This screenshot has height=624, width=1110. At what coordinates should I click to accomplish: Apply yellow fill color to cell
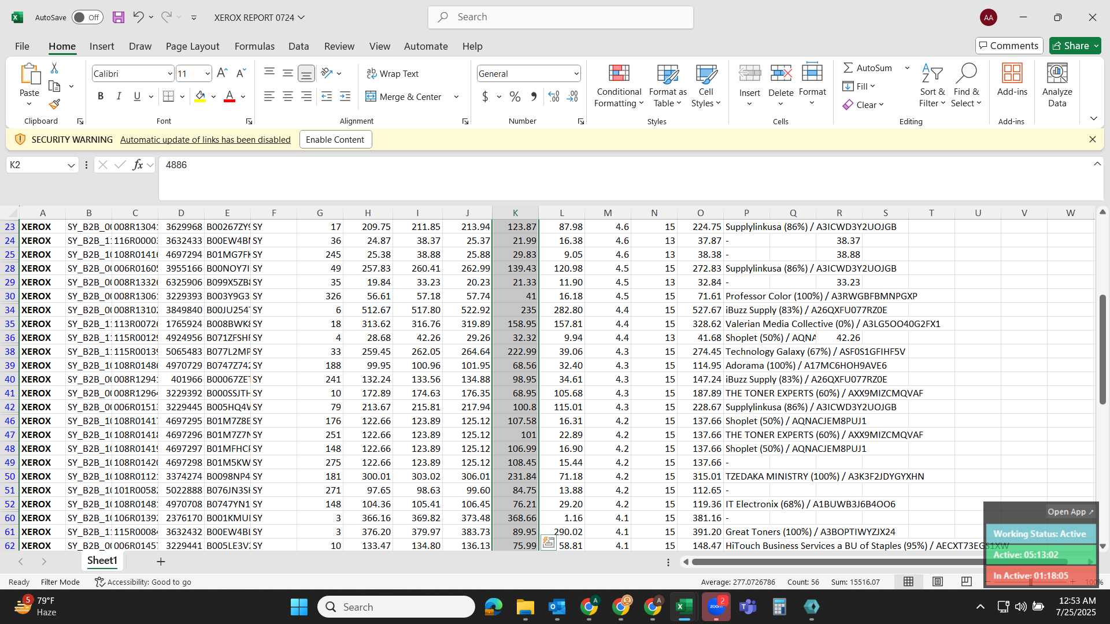(200, 96)
